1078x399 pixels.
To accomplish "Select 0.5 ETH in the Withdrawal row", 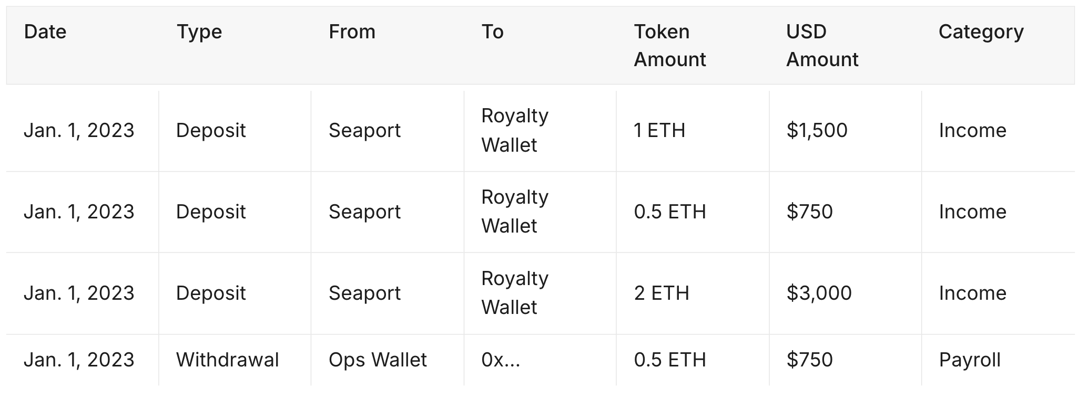I will [670, 360].
